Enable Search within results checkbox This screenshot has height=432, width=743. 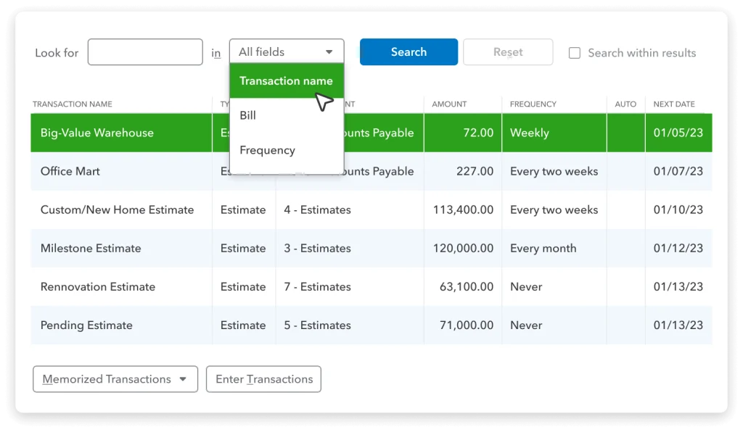pos(575,53)
